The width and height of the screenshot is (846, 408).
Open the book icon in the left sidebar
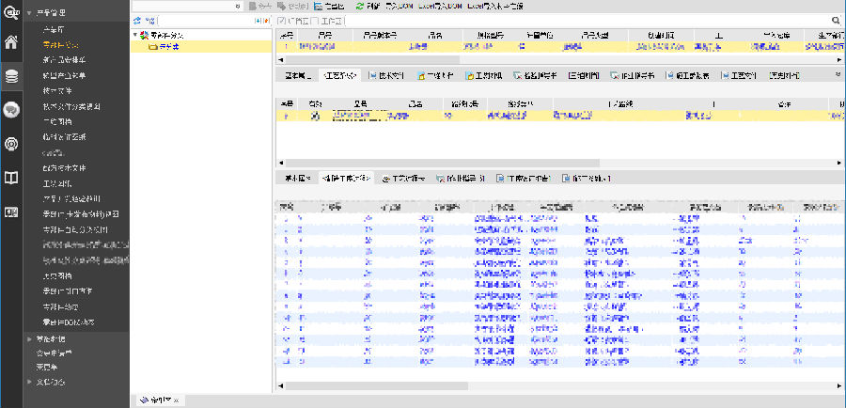point(11,177)
